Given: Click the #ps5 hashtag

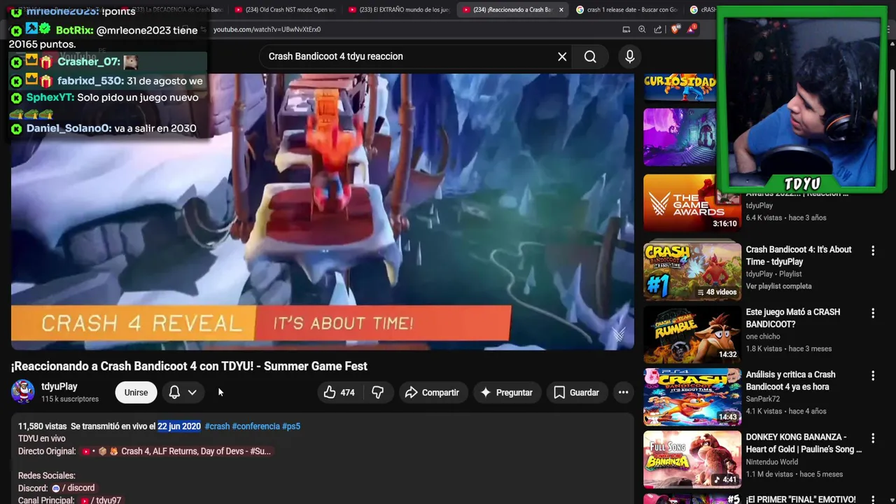Looking at the screenshot, I should 291,426.
